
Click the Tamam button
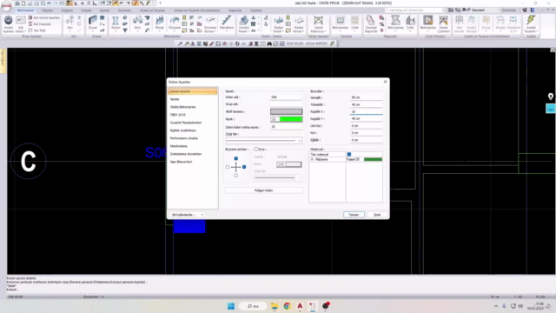click(354, 215)
